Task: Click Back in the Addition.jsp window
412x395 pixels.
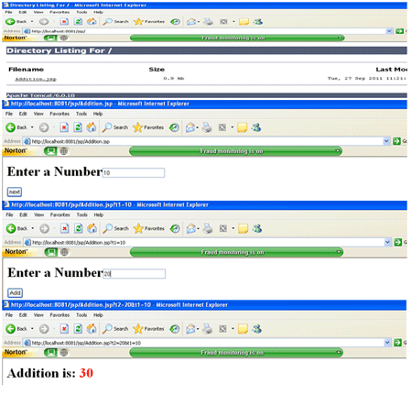Action: pyautogui.click(x=16, y=127)
